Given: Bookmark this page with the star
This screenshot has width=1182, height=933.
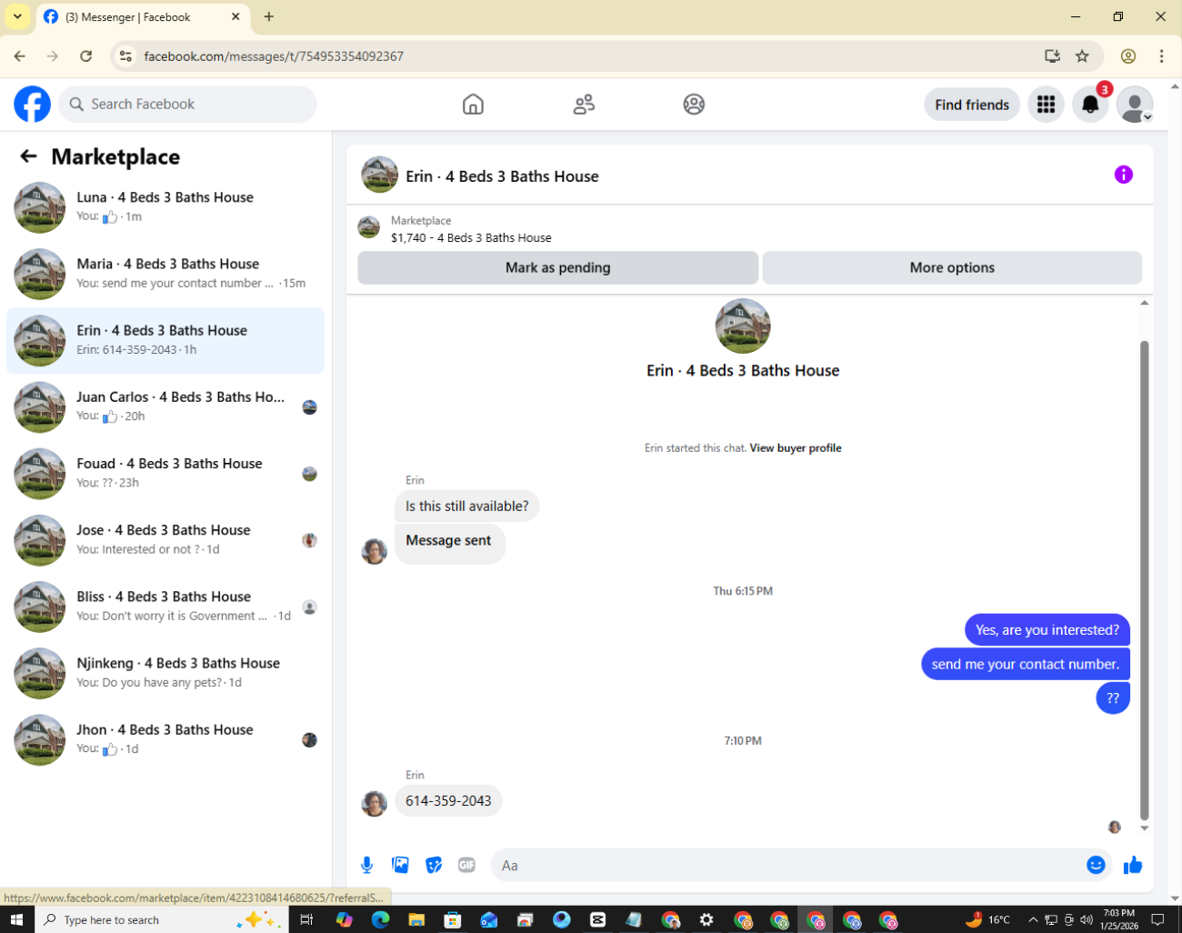Looking at the screenshot, I should tap(1082, 56).
